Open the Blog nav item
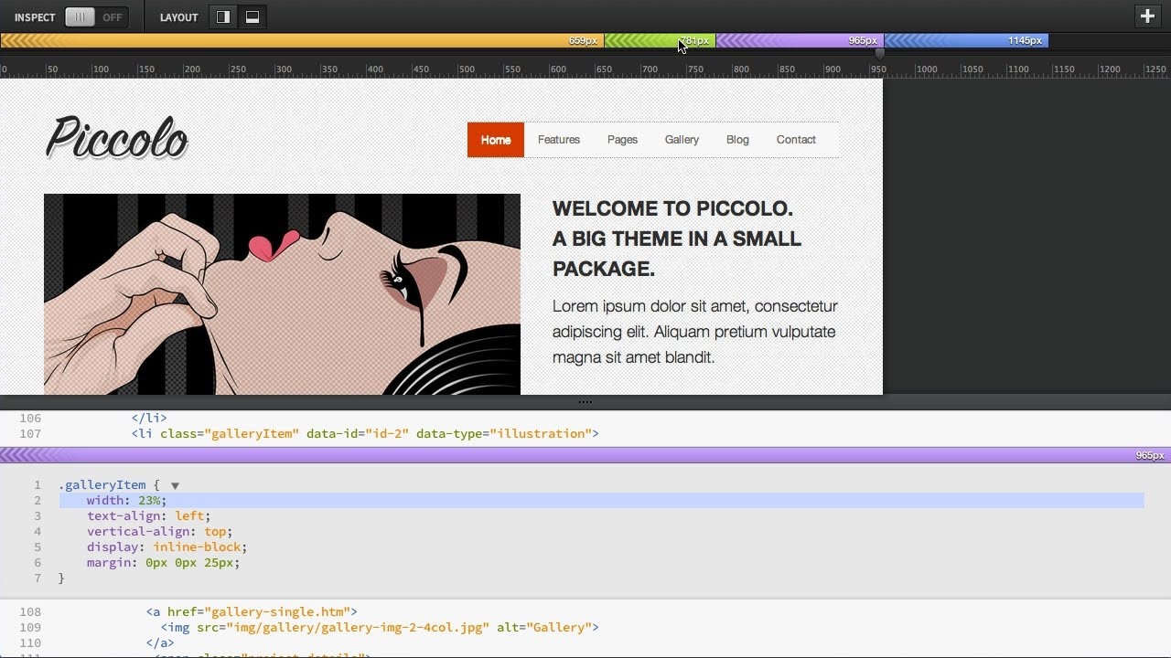Viewport: 1171px width, 658px height. pyautogui.click(x=737, y=140)
